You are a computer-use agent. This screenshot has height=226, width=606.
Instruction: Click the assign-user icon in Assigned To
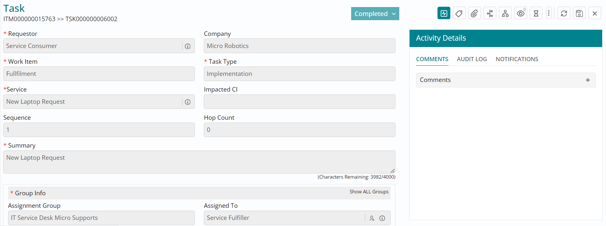[372, 218]
